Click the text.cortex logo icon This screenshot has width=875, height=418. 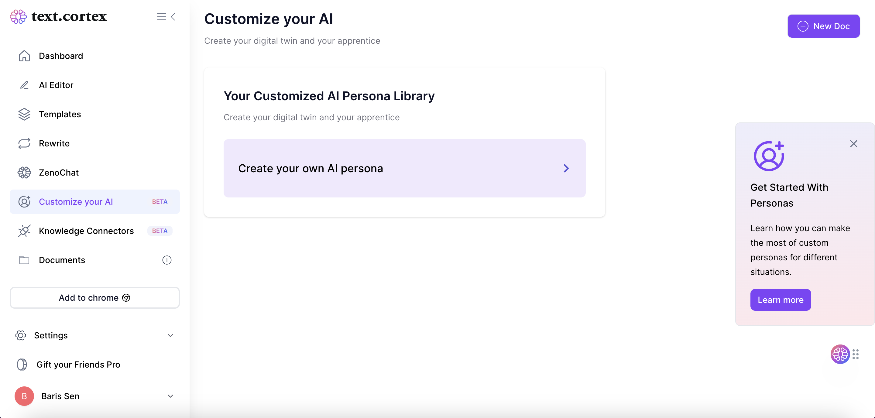(x=18, y=16)
